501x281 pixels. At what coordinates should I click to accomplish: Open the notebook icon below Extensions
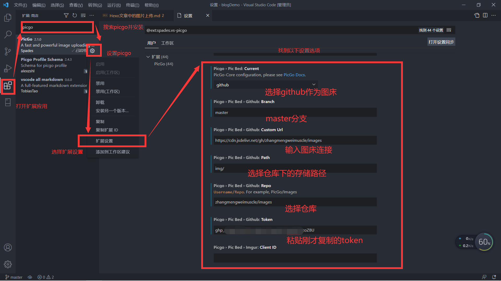point(8,102)
